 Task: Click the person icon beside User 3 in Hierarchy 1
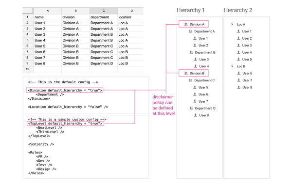point(196,59)
